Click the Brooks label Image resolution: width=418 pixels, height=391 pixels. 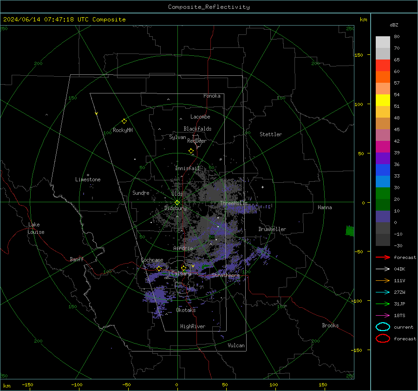click(x=330, y=325)
